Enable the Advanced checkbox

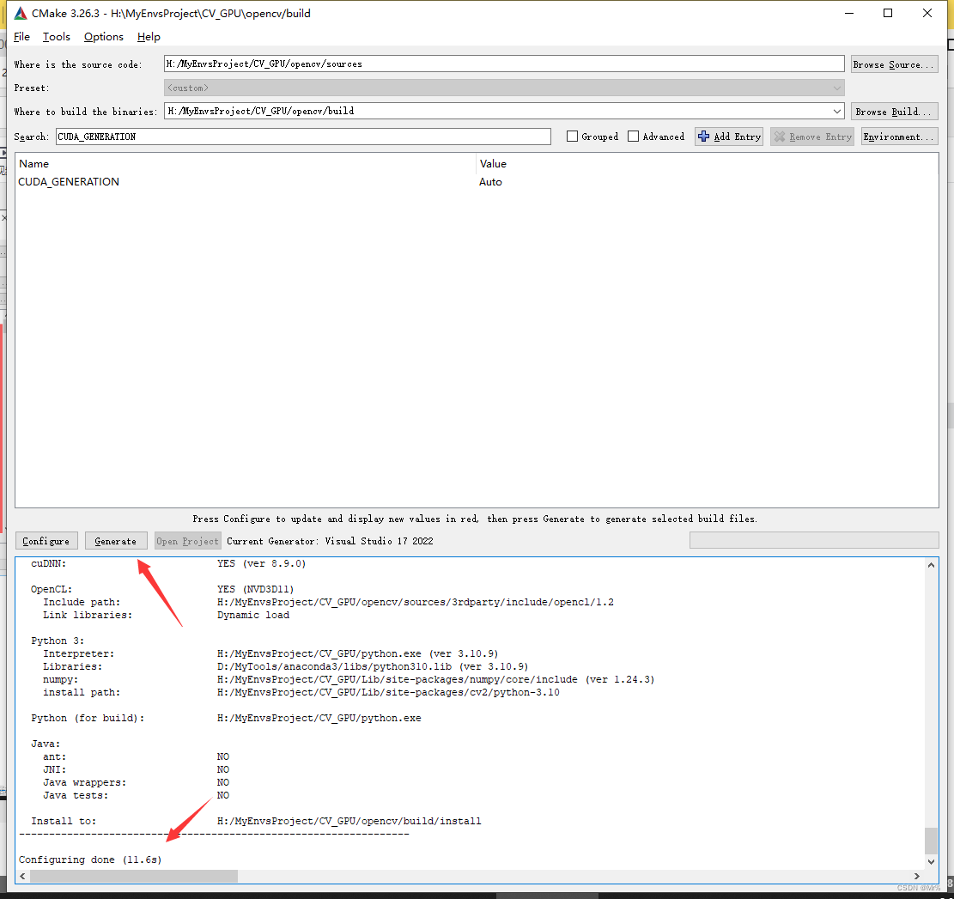(635, 136)
